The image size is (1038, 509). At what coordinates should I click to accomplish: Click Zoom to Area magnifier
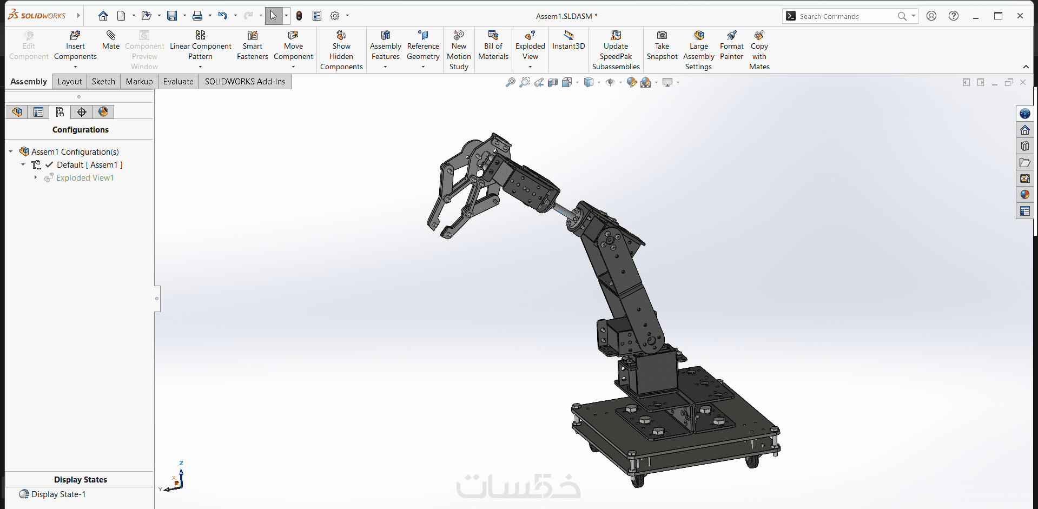coord(524,82)
